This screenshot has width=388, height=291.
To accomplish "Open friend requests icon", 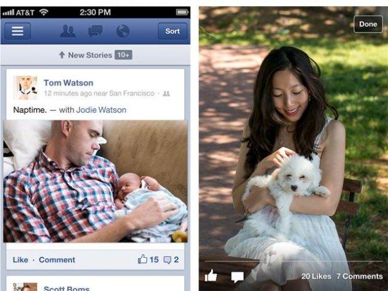I will coord(68,31).
